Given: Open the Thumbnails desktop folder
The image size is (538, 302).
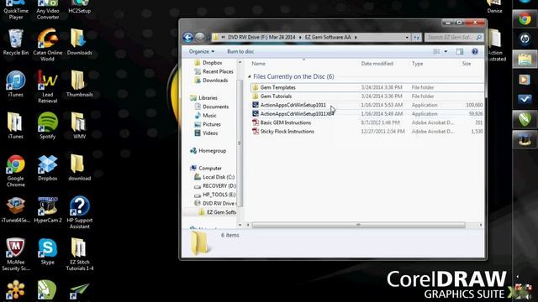Looking at the screenshot, I should pyautogui.click(x=80, y=84).
